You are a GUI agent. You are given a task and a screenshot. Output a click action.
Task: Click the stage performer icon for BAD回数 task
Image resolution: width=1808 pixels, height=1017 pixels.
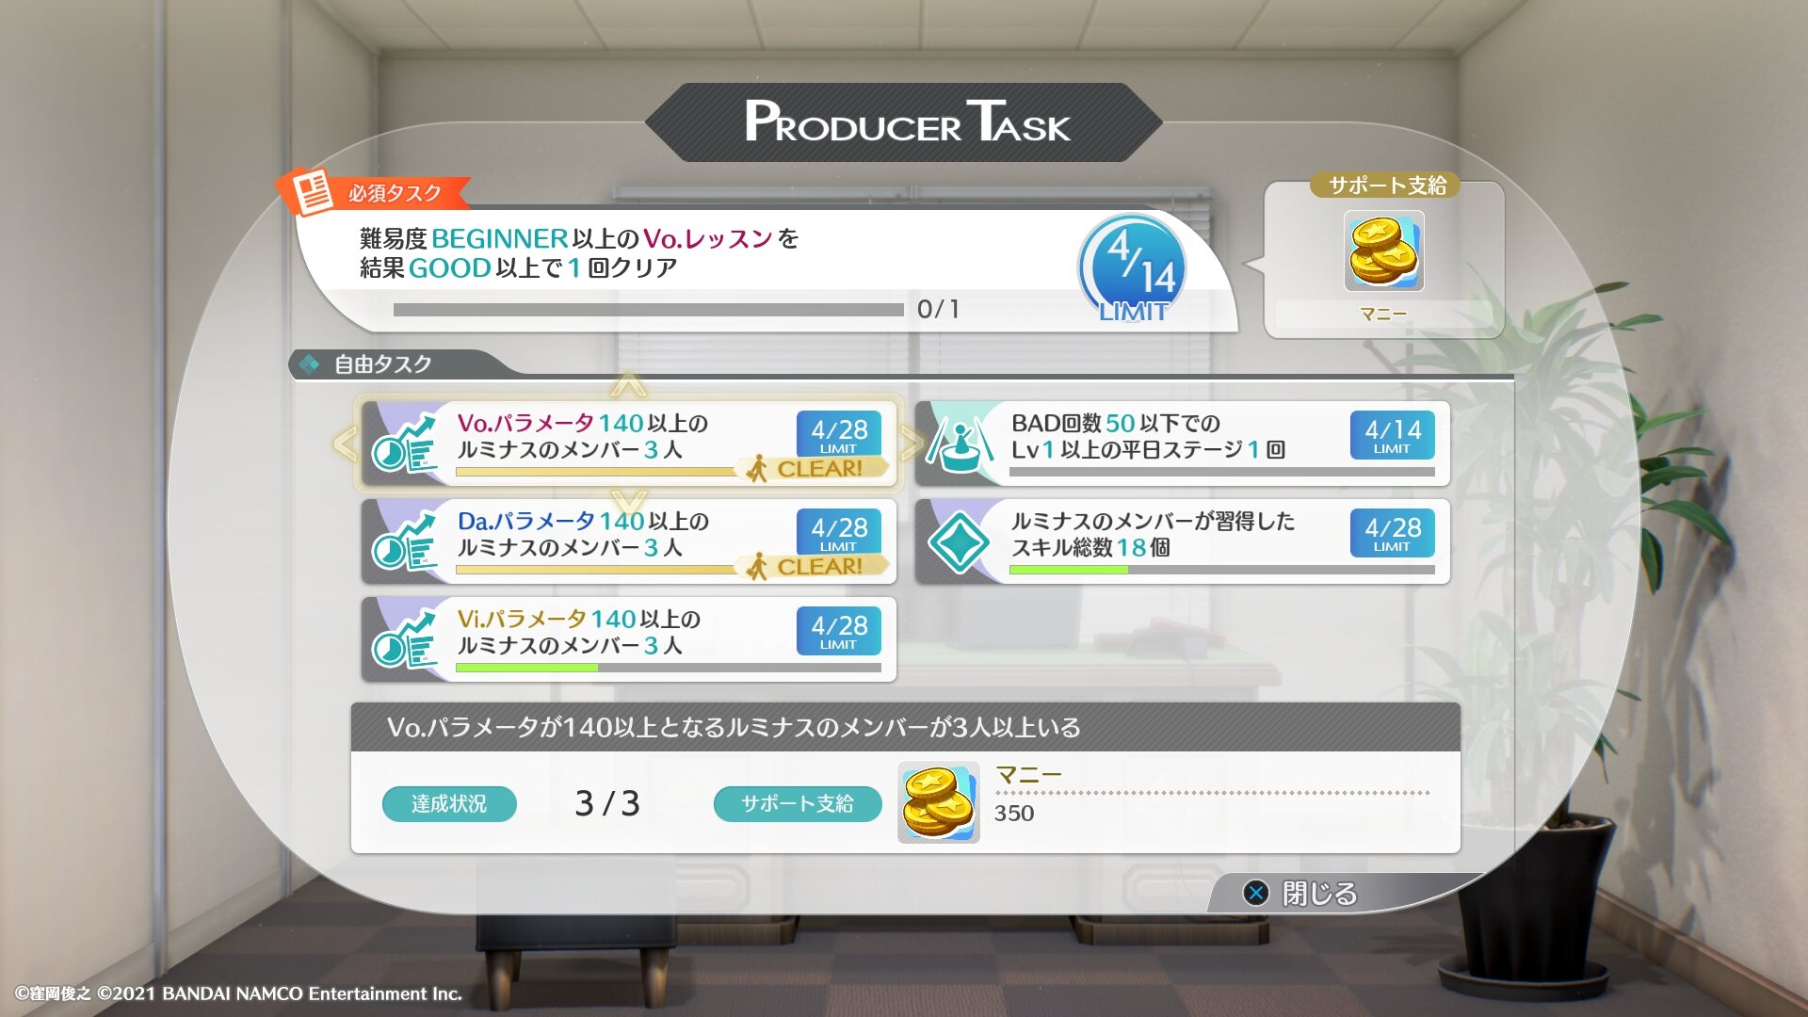[960, 444]
